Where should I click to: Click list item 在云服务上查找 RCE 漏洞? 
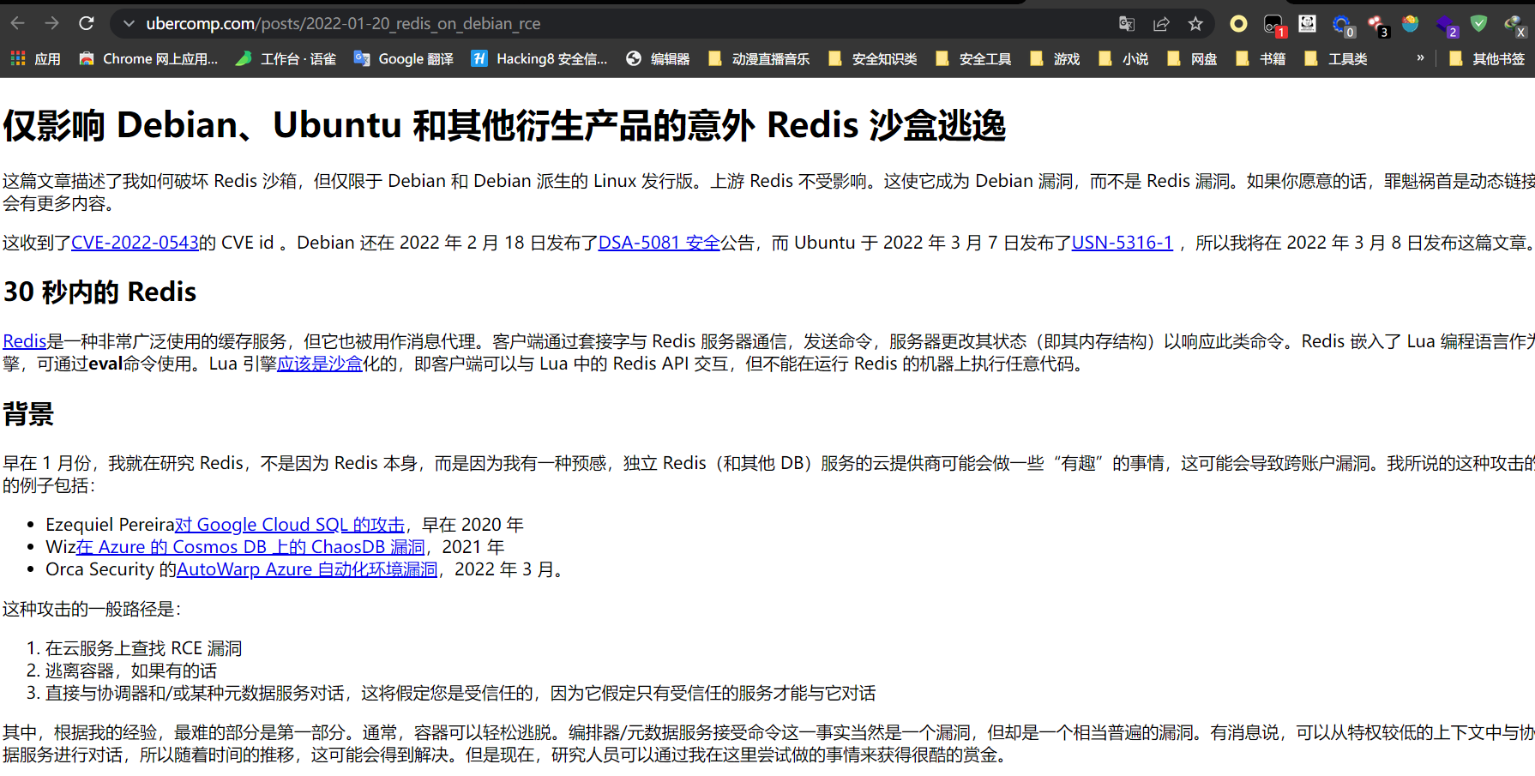[143, 648]
